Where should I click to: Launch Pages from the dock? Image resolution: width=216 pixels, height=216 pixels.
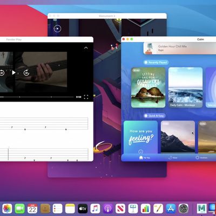point(158,208)
